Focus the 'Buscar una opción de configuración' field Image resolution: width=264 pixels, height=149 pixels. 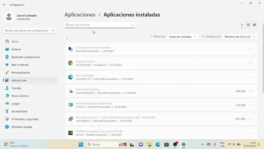[30, 30]
